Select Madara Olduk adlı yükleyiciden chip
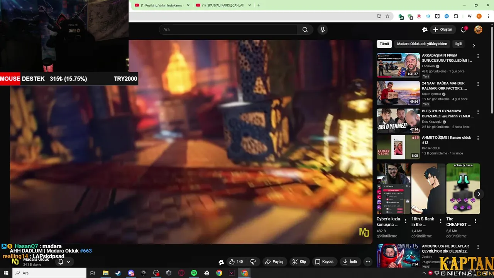This screenshot has width=494, height=278. 422,44
